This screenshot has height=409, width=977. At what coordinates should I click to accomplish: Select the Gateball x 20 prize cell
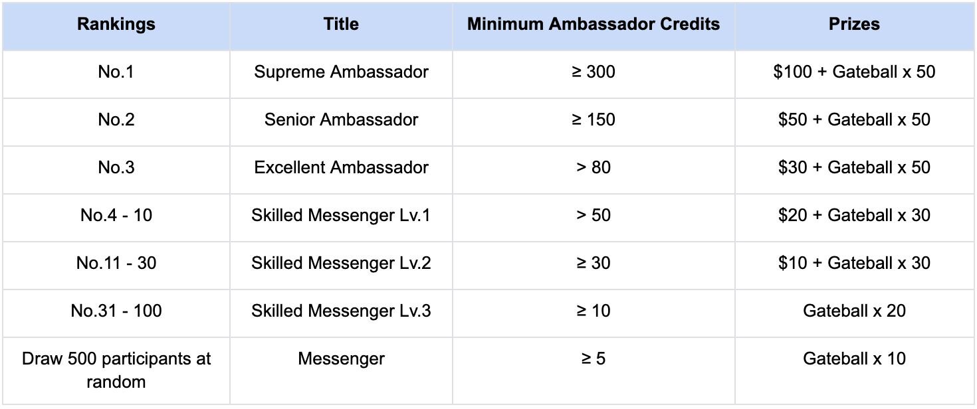[x=854, y=311]
